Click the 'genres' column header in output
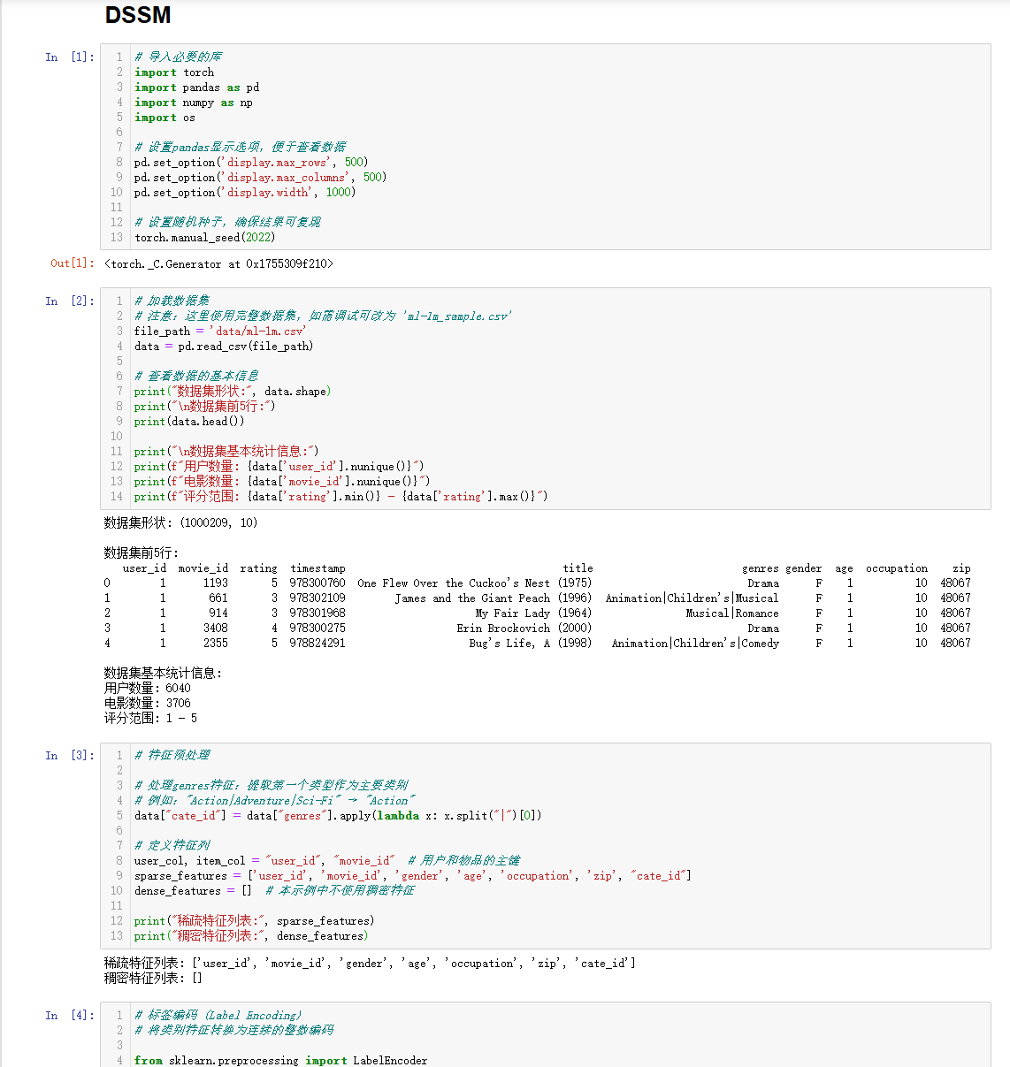 tap(761, 568)
